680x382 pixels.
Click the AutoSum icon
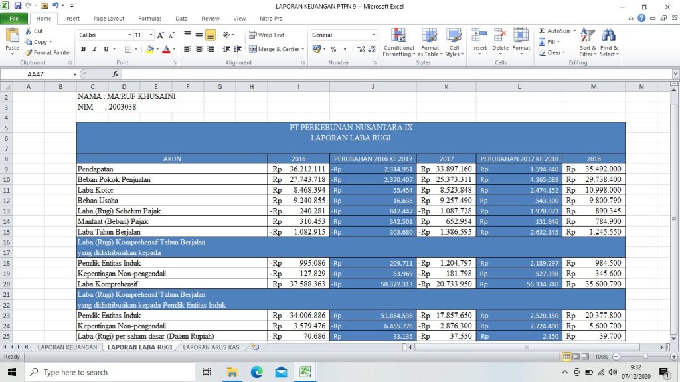[x=542, y=31]
